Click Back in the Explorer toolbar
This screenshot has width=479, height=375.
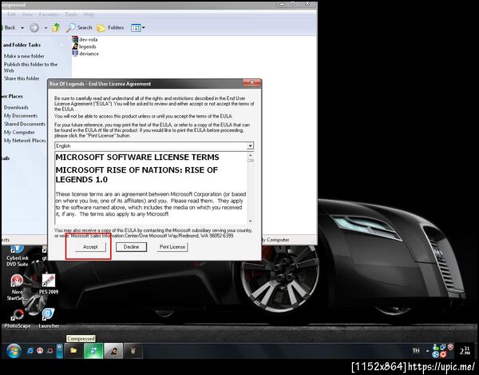[9, 27]
